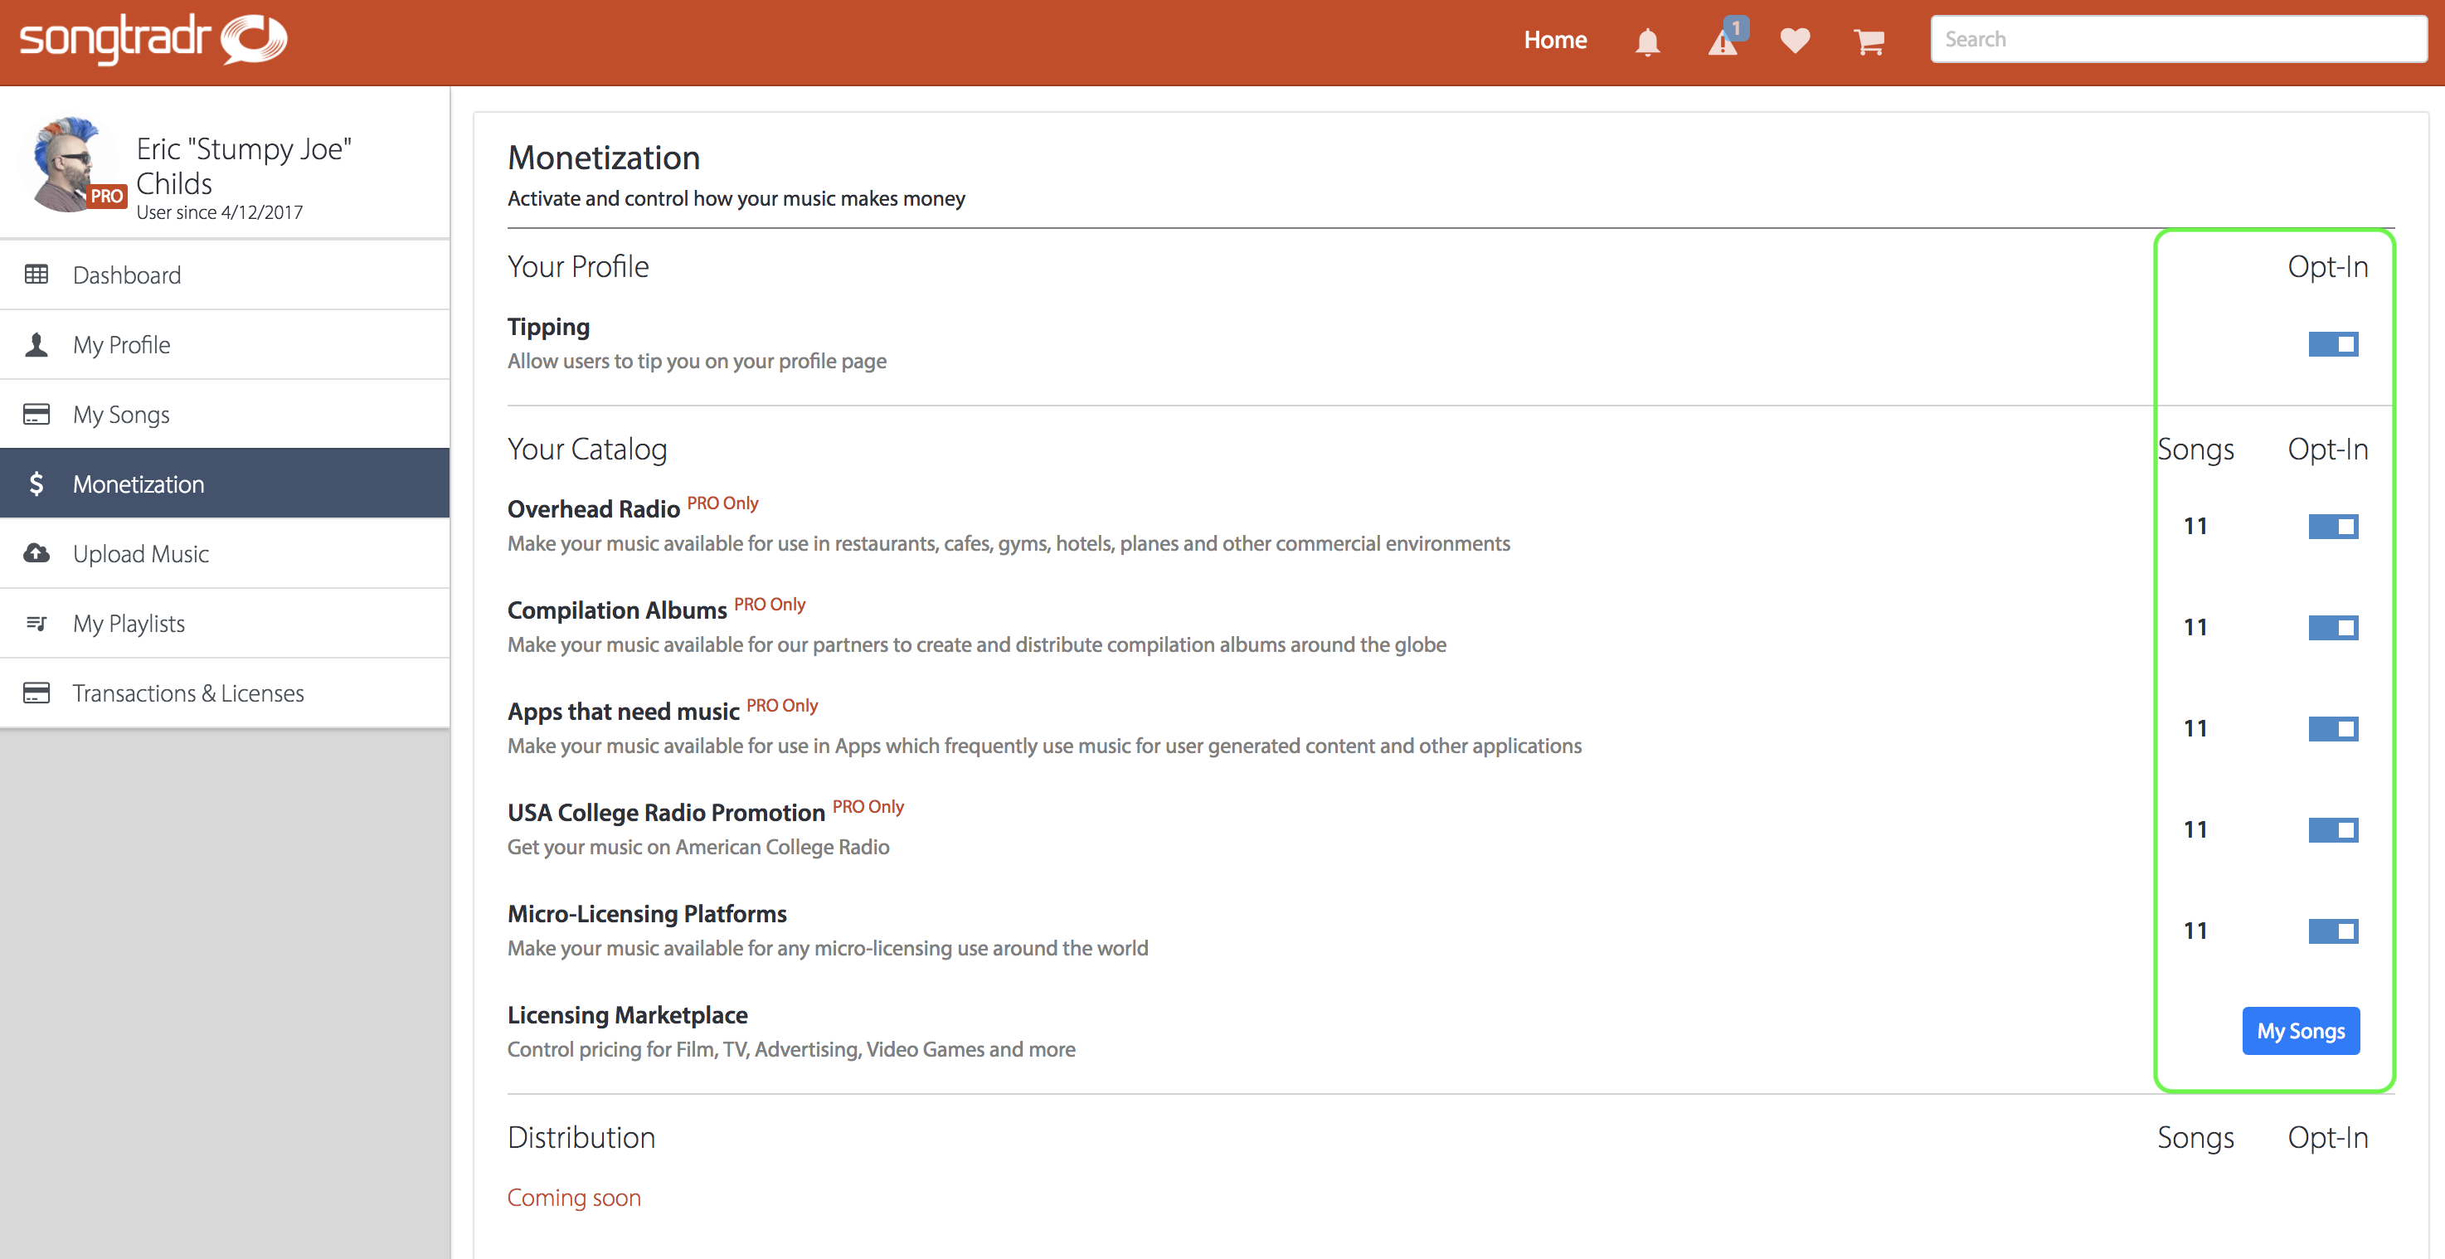
Task: Click the My Playlists list icon
Action: [36, 623]
